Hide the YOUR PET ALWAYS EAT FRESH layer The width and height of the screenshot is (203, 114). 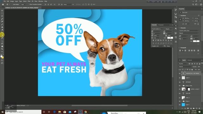pos(180,73)
